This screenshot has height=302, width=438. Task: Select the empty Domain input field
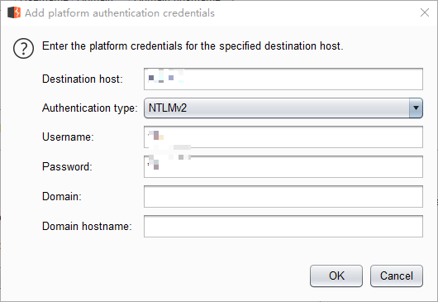[283, 196]
